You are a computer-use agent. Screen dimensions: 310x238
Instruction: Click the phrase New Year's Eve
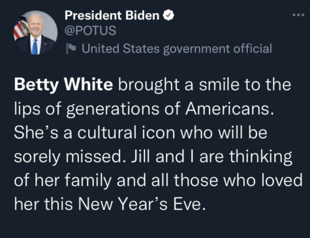pyautogui.click(x=142, y=204)
